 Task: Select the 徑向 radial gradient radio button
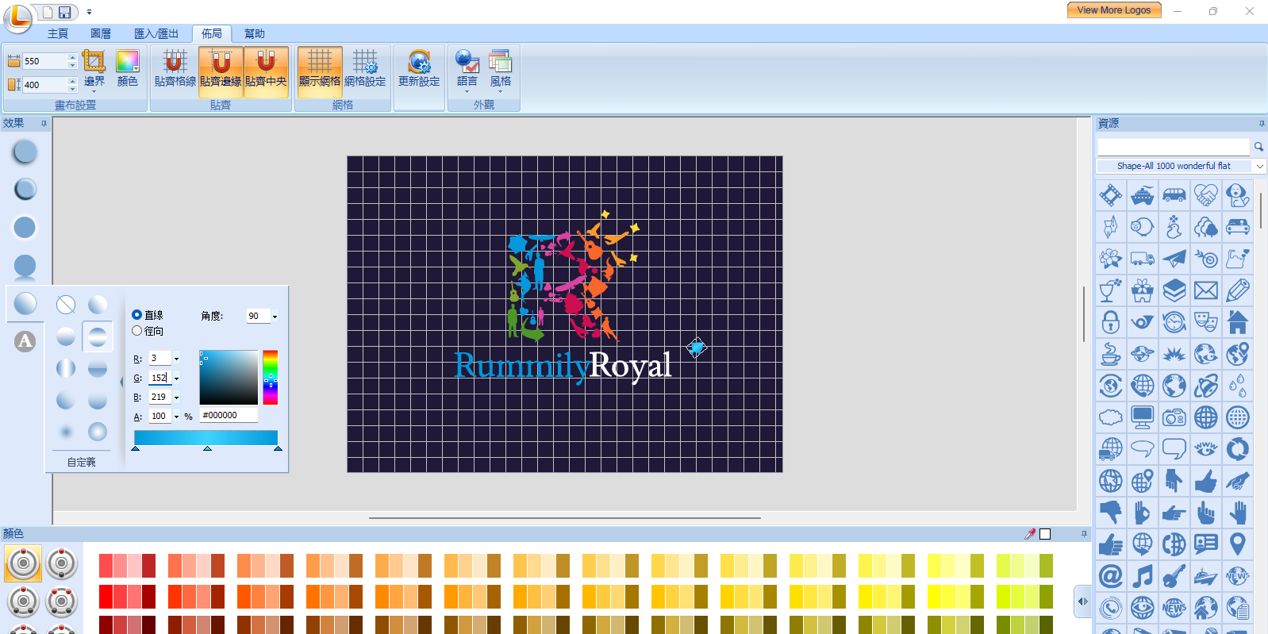[137, 331]
